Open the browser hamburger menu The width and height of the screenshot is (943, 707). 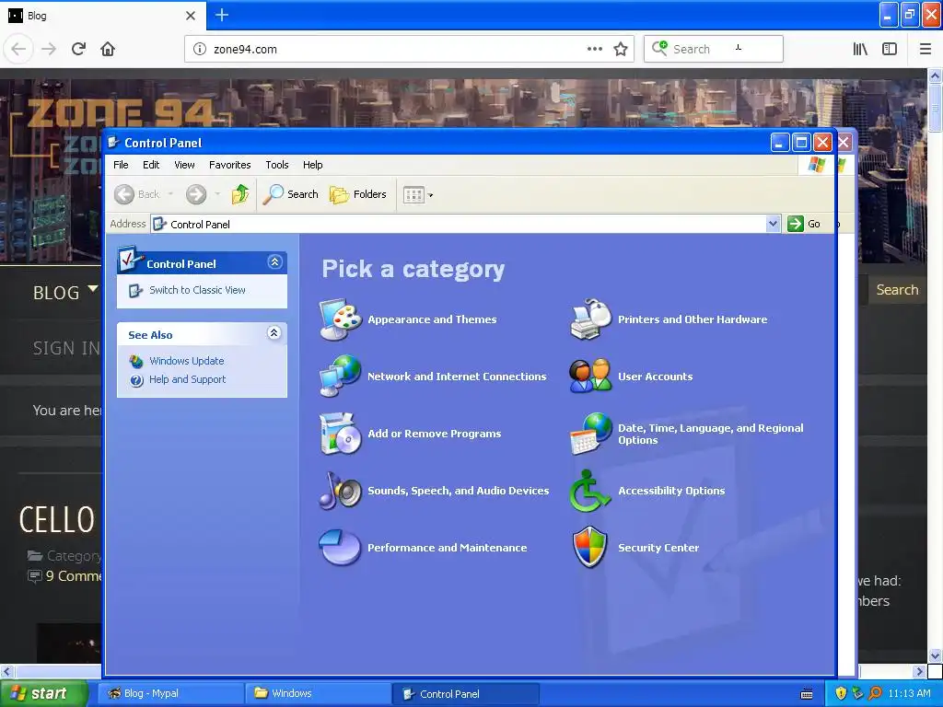[x=925, y=49]
